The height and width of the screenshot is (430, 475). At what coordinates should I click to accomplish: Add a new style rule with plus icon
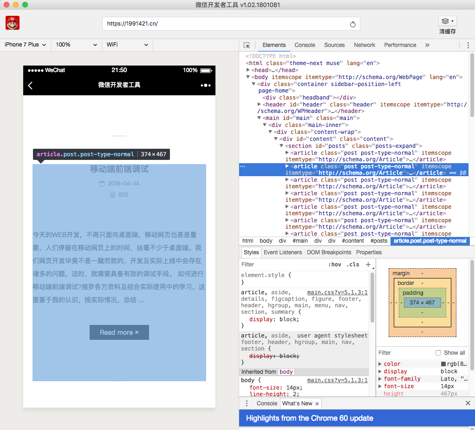point(368,265)
